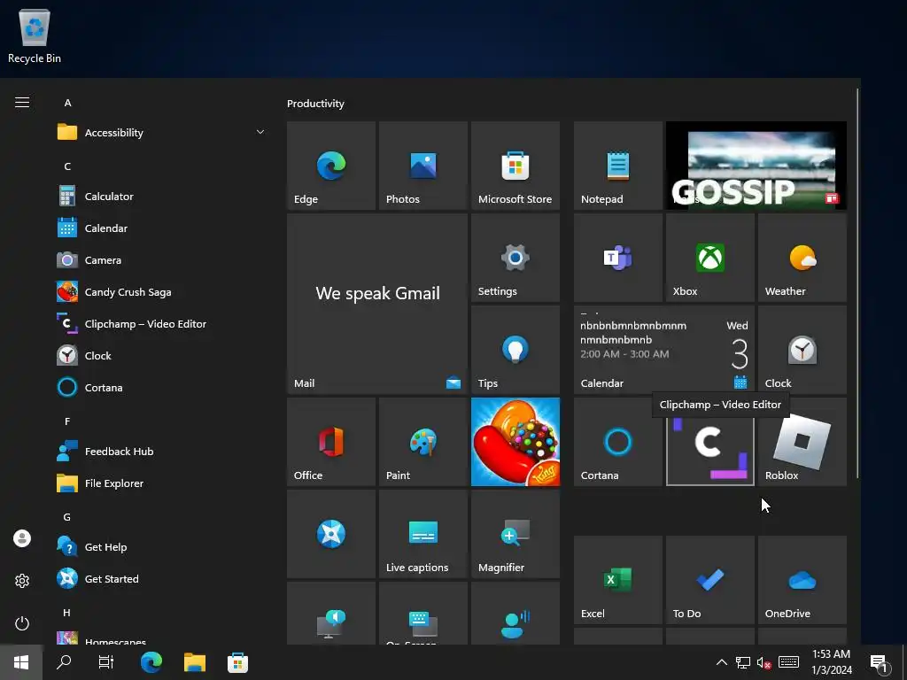Show hidden system tray icons

tap(721, 662)
